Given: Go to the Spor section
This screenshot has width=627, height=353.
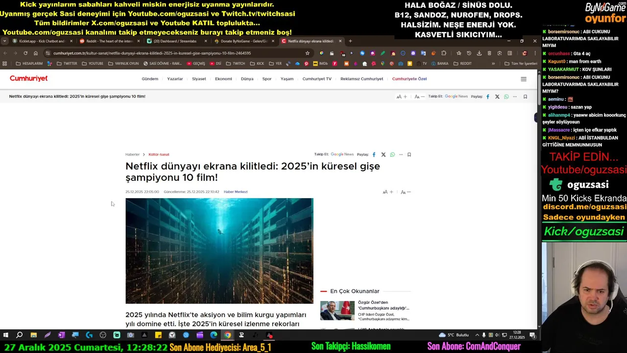Looking at the screenshot, I should tap(267, 79).
